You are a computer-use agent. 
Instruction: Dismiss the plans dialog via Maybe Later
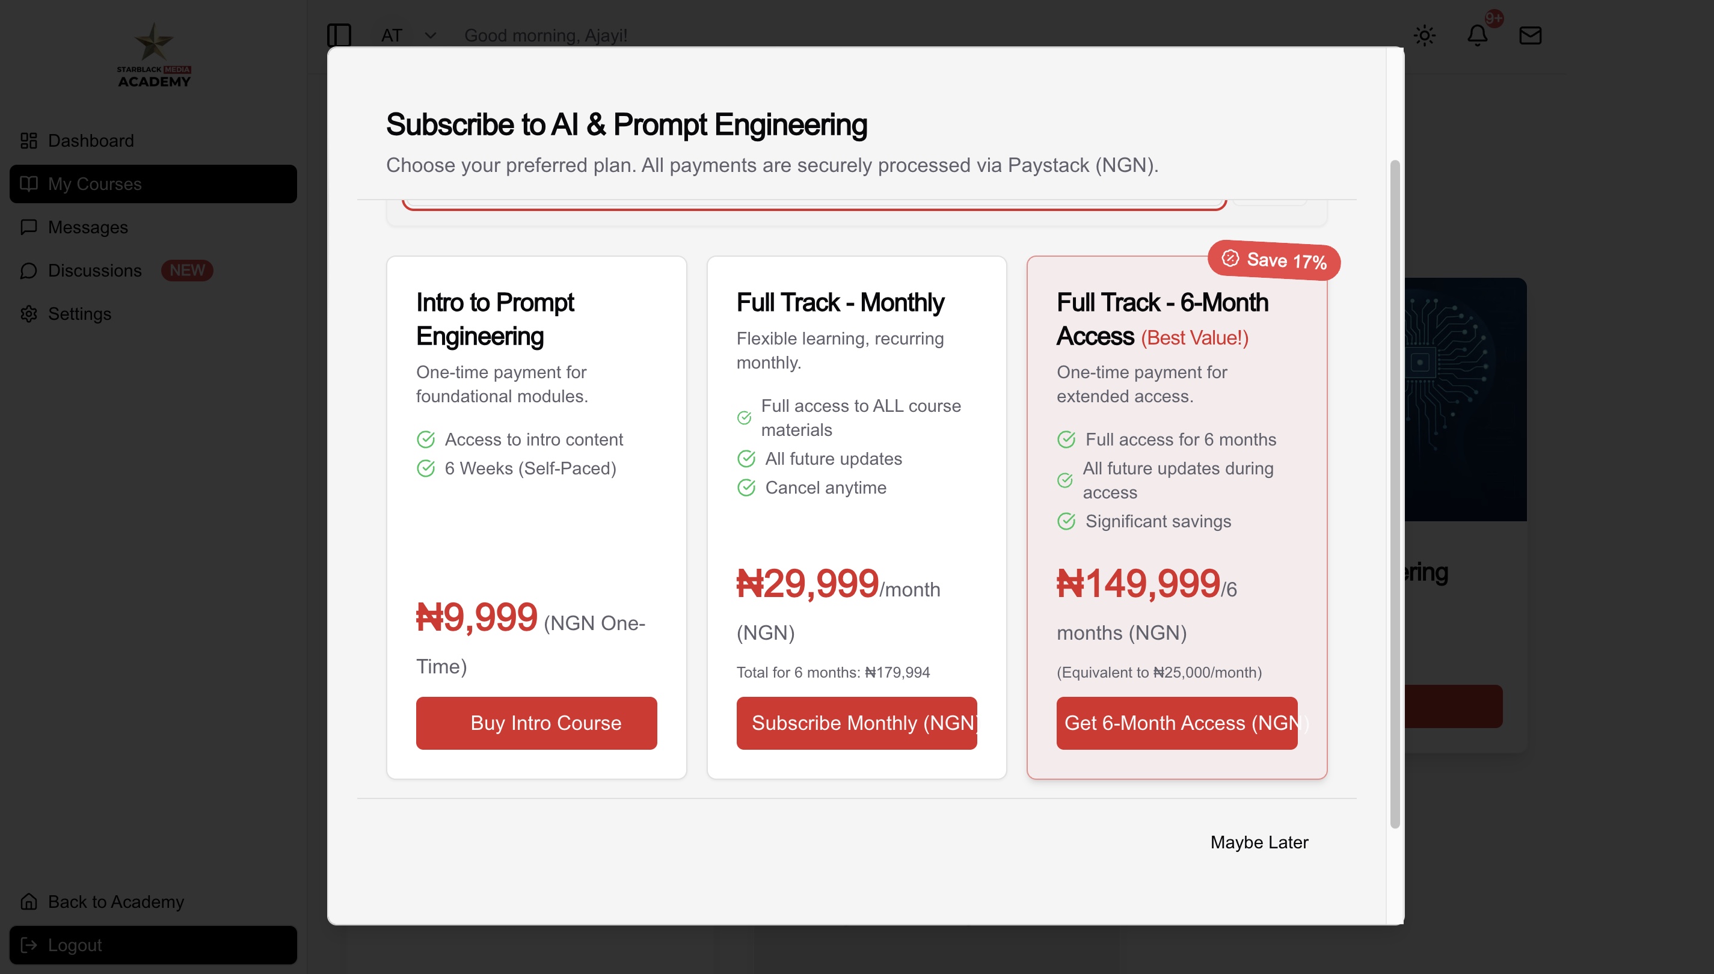click(1259, 842)
